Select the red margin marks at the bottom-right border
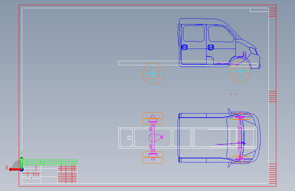The image size is (295, 191). point(272,174)
